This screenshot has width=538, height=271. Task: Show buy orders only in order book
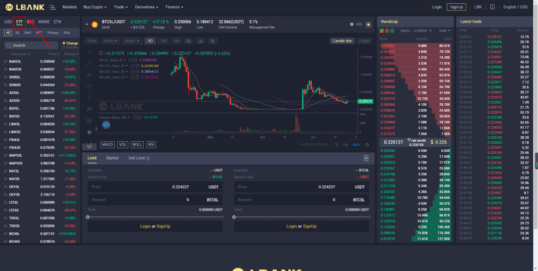click(x=393, y=31)
